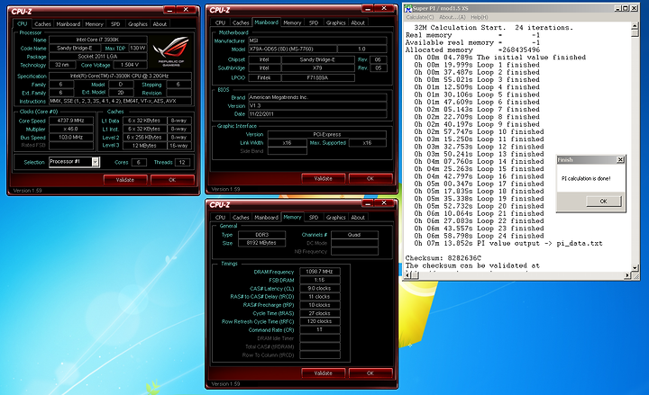Screen dimensions: 649x395
Task: Close the Finish dialog
Action: 620,160
